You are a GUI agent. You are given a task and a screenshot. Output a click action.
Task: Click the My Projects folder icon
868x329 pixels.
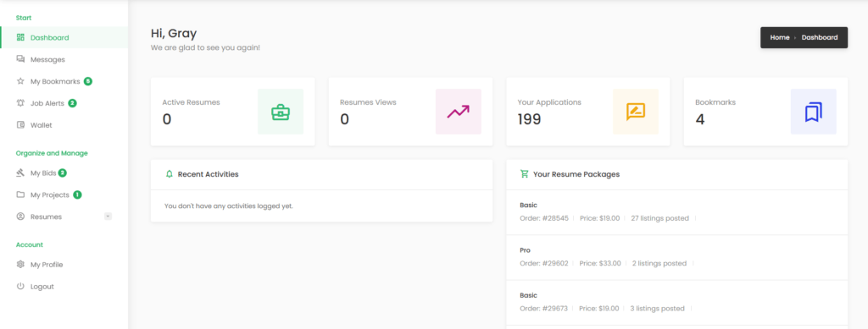coord(20,195)
